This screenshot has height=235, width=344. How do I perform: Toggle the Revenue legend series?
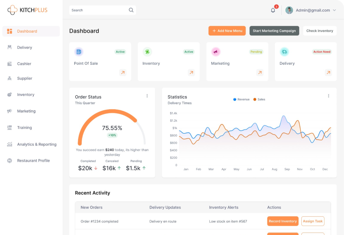tap(242, 99)
